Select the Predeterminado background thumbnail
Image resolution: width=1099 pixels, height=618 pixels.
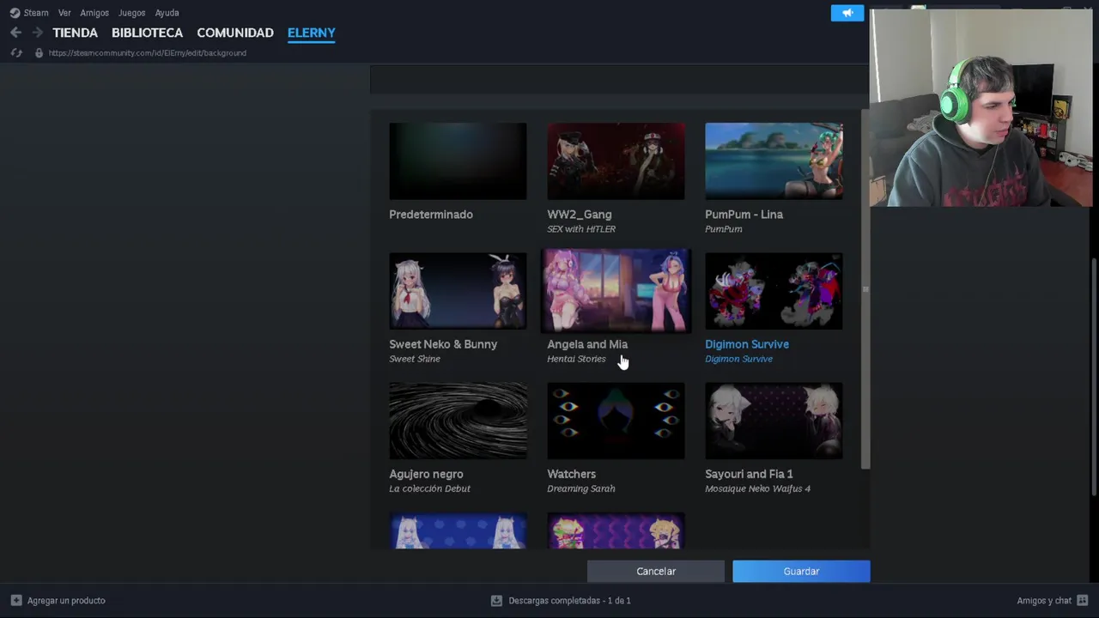click(x=458, y=161)
